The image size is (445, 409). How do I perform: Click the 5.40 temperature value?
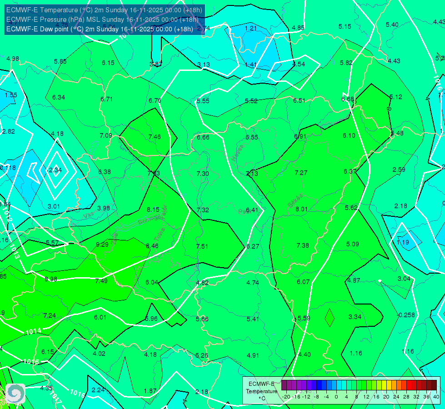(x=392, y=25)
